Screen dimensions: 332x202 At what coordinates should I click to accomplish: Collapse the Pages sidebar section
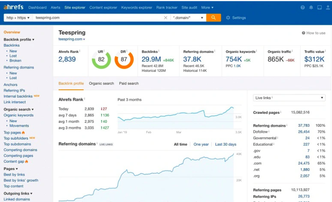tap(11, 169)
